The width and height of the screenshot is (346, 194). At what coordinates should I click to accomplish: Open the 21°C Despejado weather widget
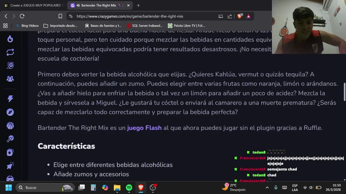[234, 188]
